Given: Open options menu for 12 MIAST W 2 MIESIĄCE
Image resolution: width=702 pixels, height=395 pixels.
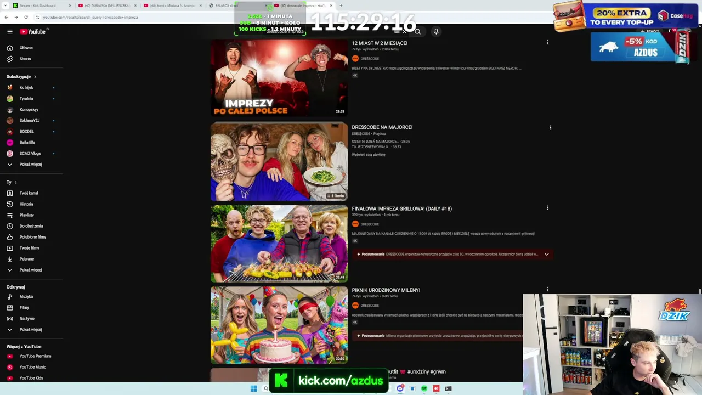Looking at the screenshot, I should click(547, 42).
